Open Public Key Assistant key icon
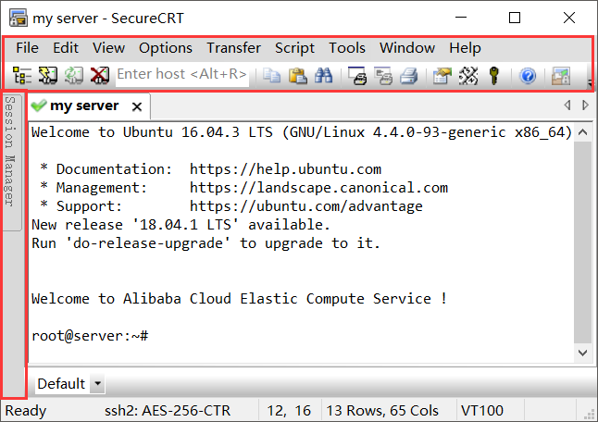Image resolution: width=598 pixels, height=422 pixels. (x=494, y=75)
